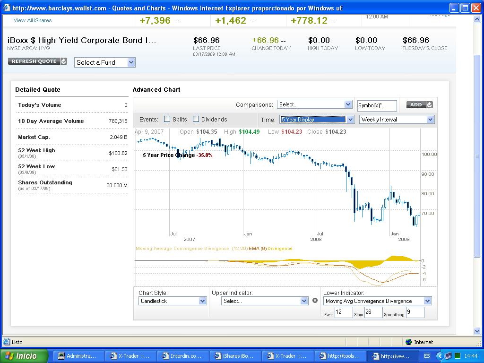484x363 pixels.
Task: Click the +778.12 index value
Action: coord(309,21)
